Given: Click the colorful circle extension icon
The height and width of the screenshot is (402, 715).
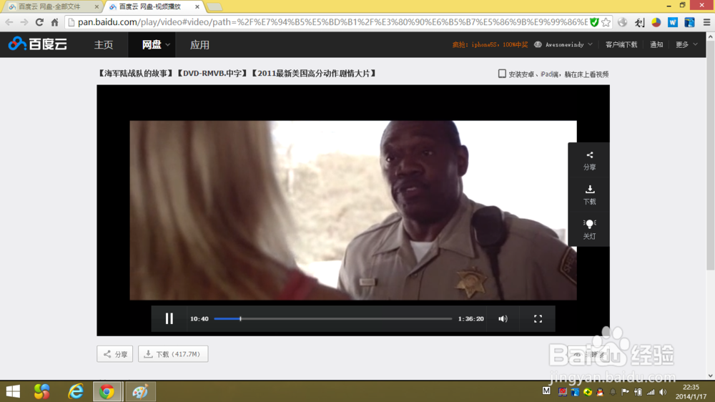Looking at the screenshot, I should point(656,22).
